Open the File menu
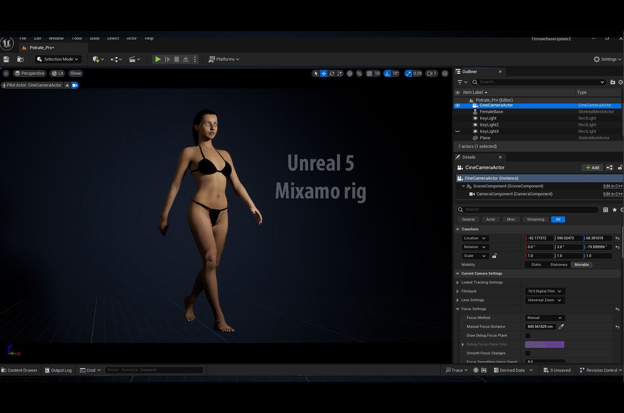This screenshot has width=624, height=413. (x=23, y=38)
